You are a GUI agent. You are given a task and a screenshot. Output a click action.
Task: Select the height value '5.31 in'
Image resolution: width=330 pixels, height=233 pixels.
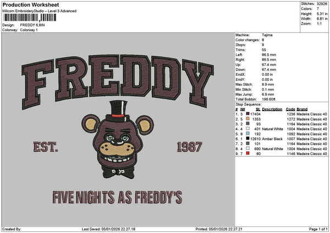tap(322, 14)
